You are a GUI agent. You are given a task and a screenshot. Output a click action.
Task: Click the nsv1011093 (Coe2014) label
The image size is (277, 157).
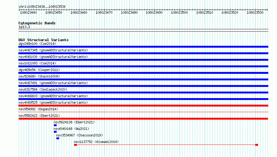click(37, 63)
